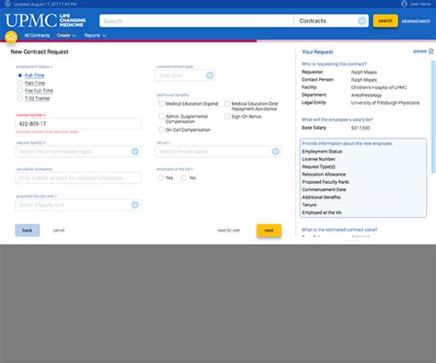436x363 pixels.
Task: Check Medical Education Debt Repayment Assistance
Action: [x=227, y=104]
